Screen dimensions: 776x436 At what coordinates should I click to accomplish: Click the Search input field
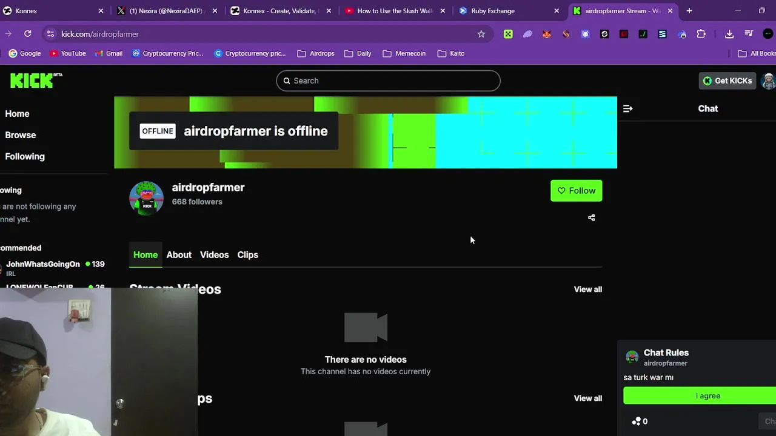click(388, 81)
